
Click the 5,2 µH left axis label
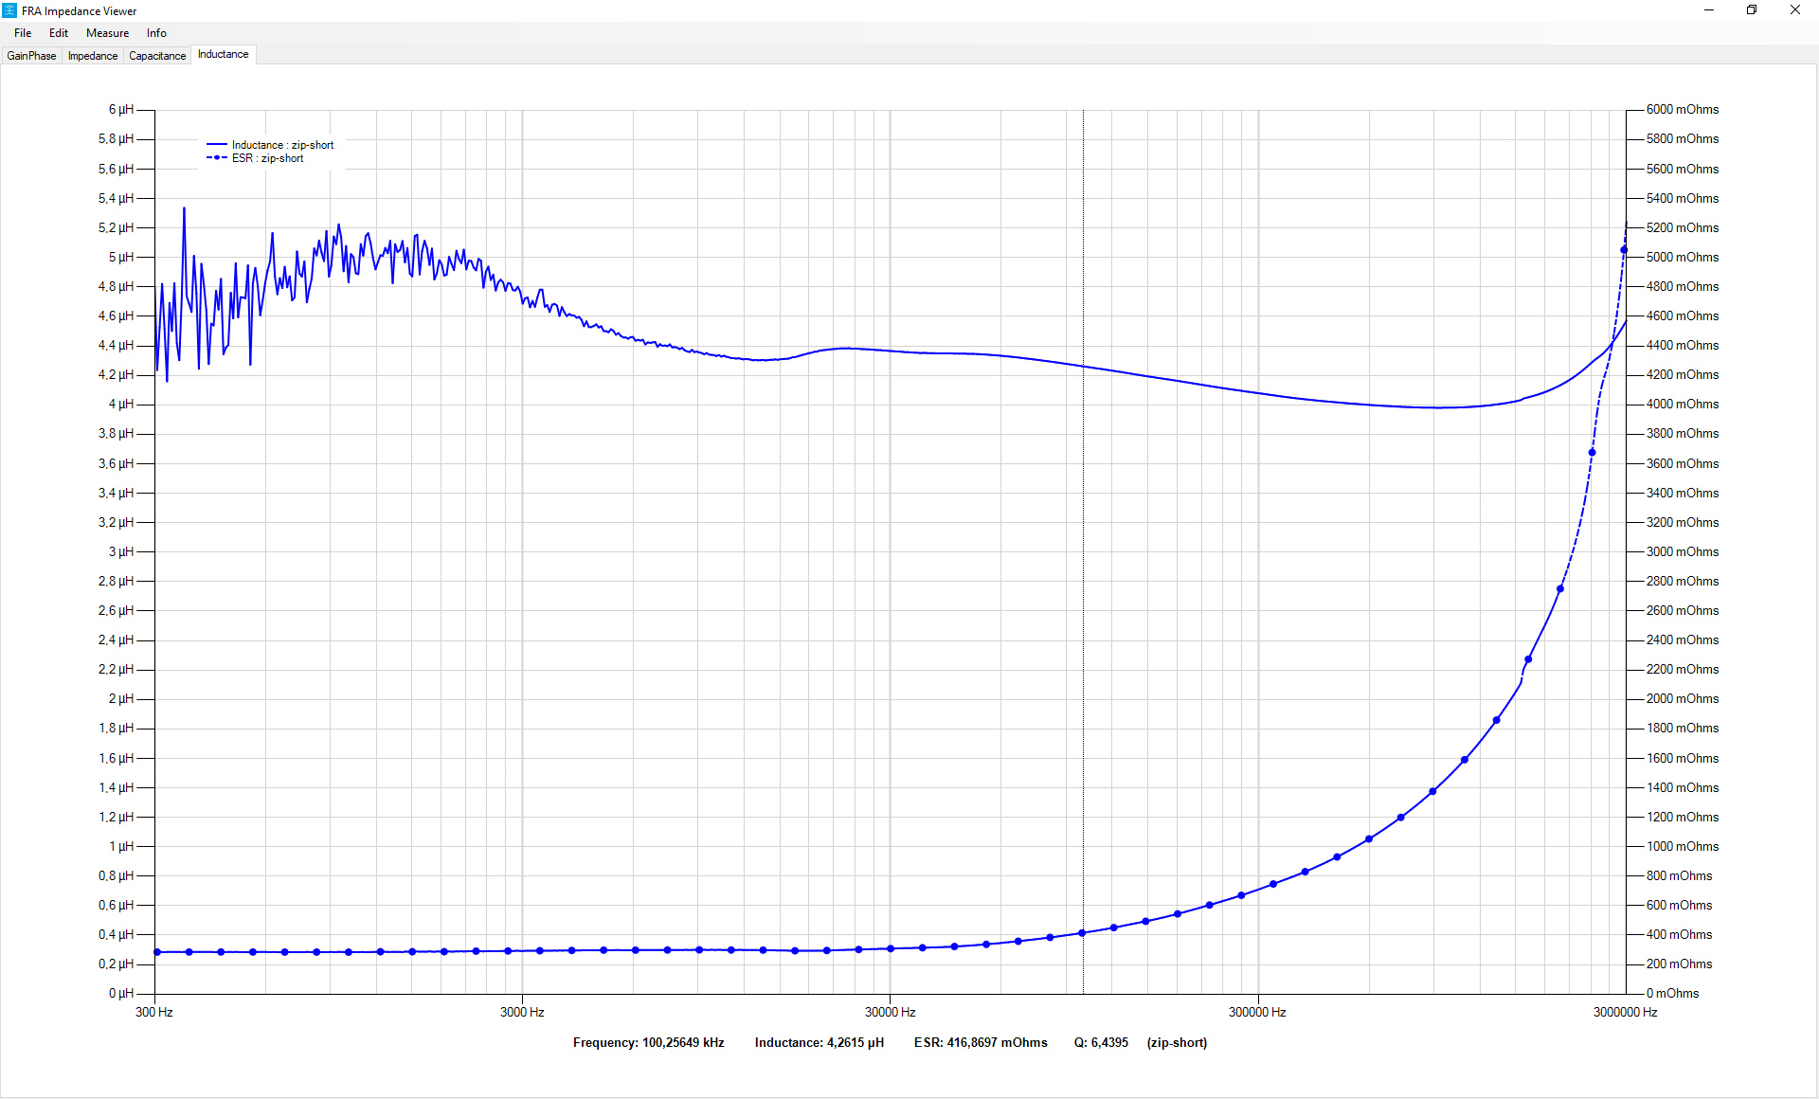(117, 227)
